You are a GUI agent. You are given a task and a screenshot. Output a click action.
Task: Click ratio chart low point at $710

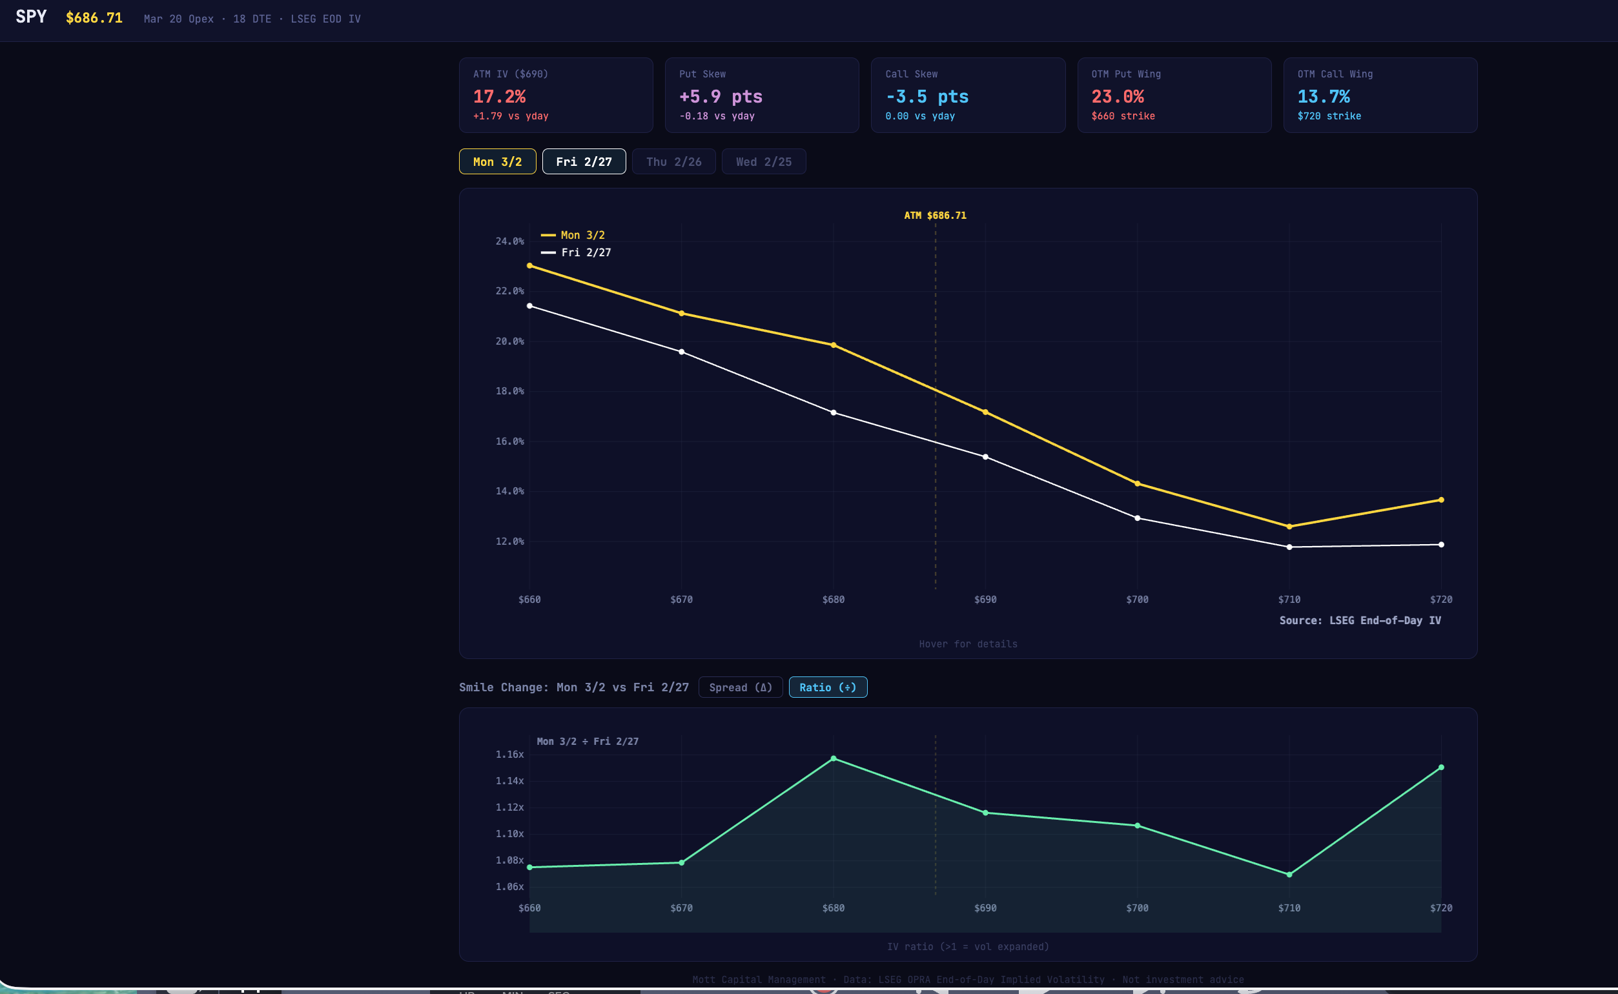tap(1289, 875)
